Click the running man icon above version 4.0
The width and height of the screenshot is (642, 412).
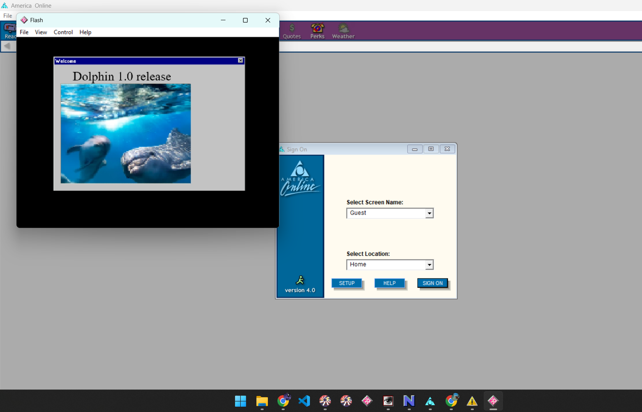point(300,280)
